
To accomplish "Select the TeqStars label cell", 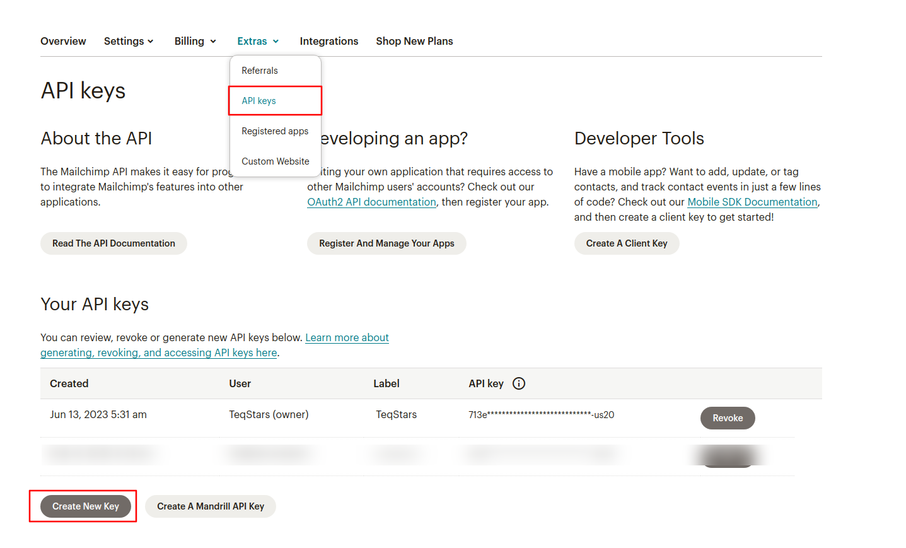I will click(397, 414).
